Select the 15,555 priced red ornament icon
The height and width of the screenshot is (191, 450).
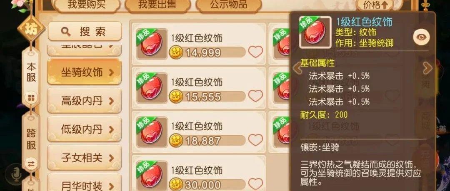coord(152,88)
